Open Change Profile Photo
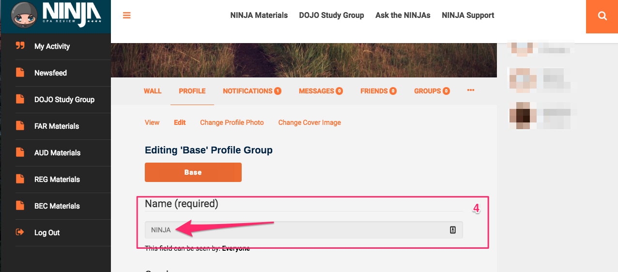Image resolution: width=618 pixels, height=272 pixels. [x=232, y=122]
